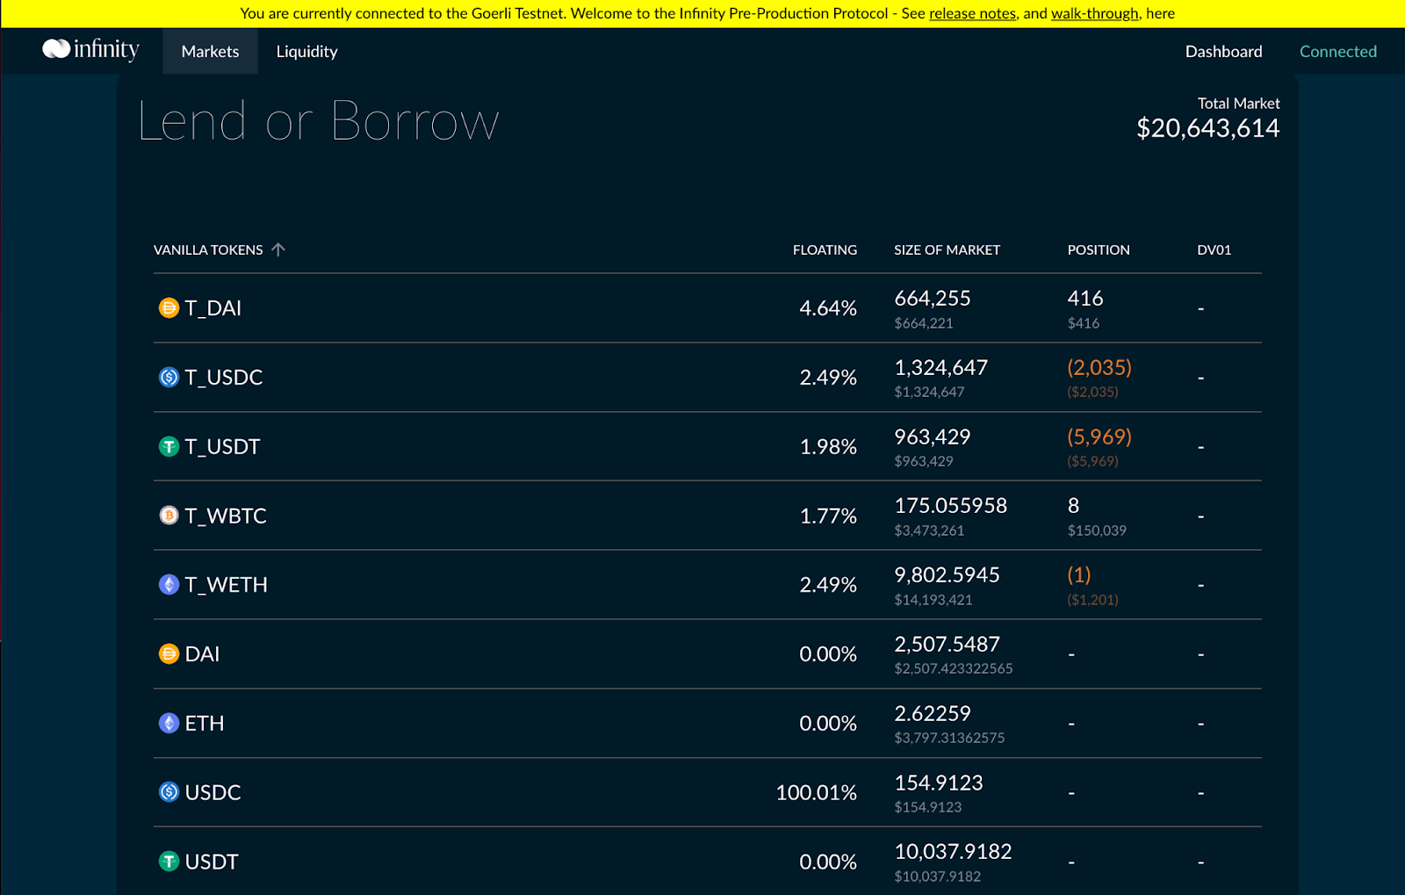Select the T_WETH market name
The image size is (1405, 895).
click(x=226, y=585)
